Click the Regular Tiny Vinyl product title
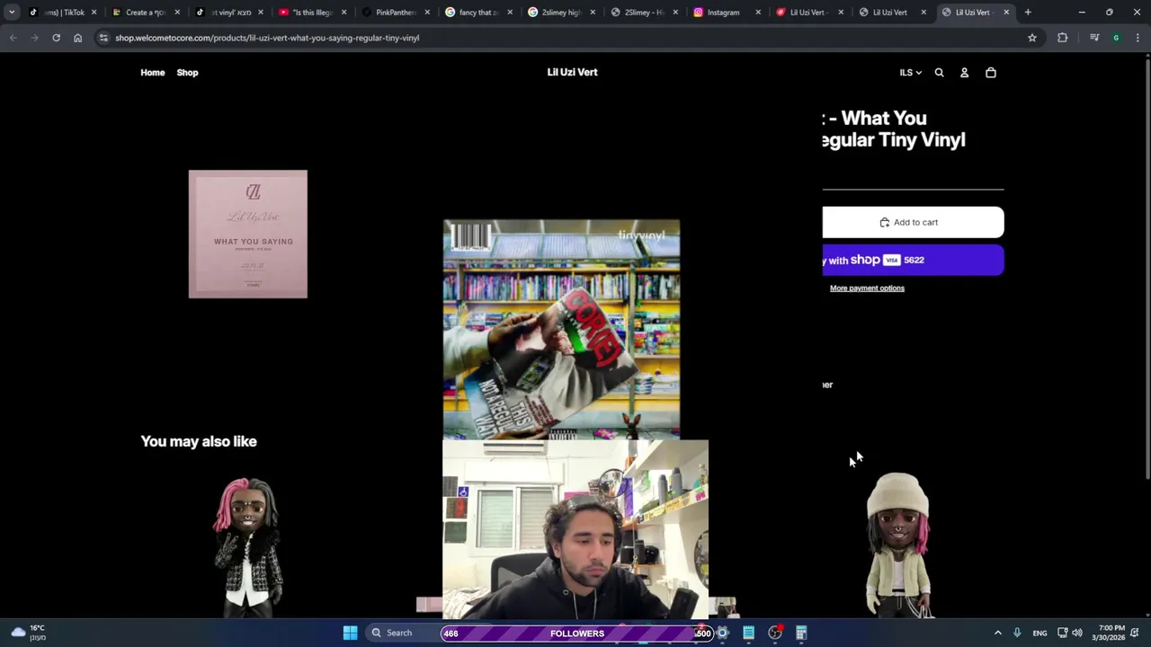The width and height of the screenshot is (1151, 647). click(x=894, y=129)
